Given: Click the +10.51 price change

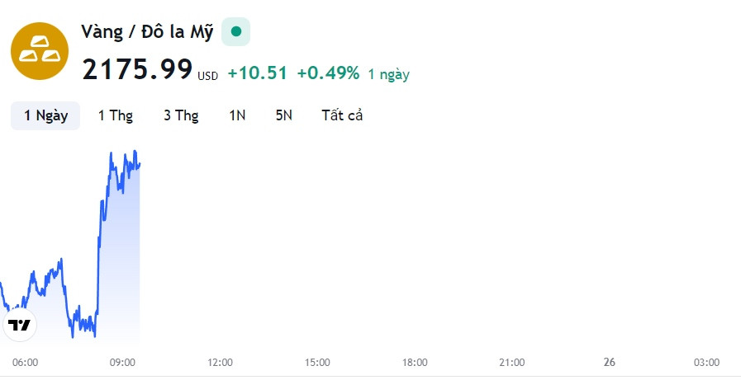Looking at the screenshot, I should (x=258, y=73).
